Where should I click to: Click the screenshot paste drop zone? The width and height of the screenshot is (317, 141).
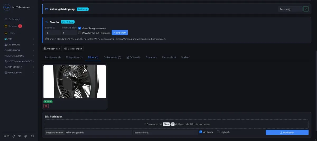pyautogui.click(x=176, y=124)
